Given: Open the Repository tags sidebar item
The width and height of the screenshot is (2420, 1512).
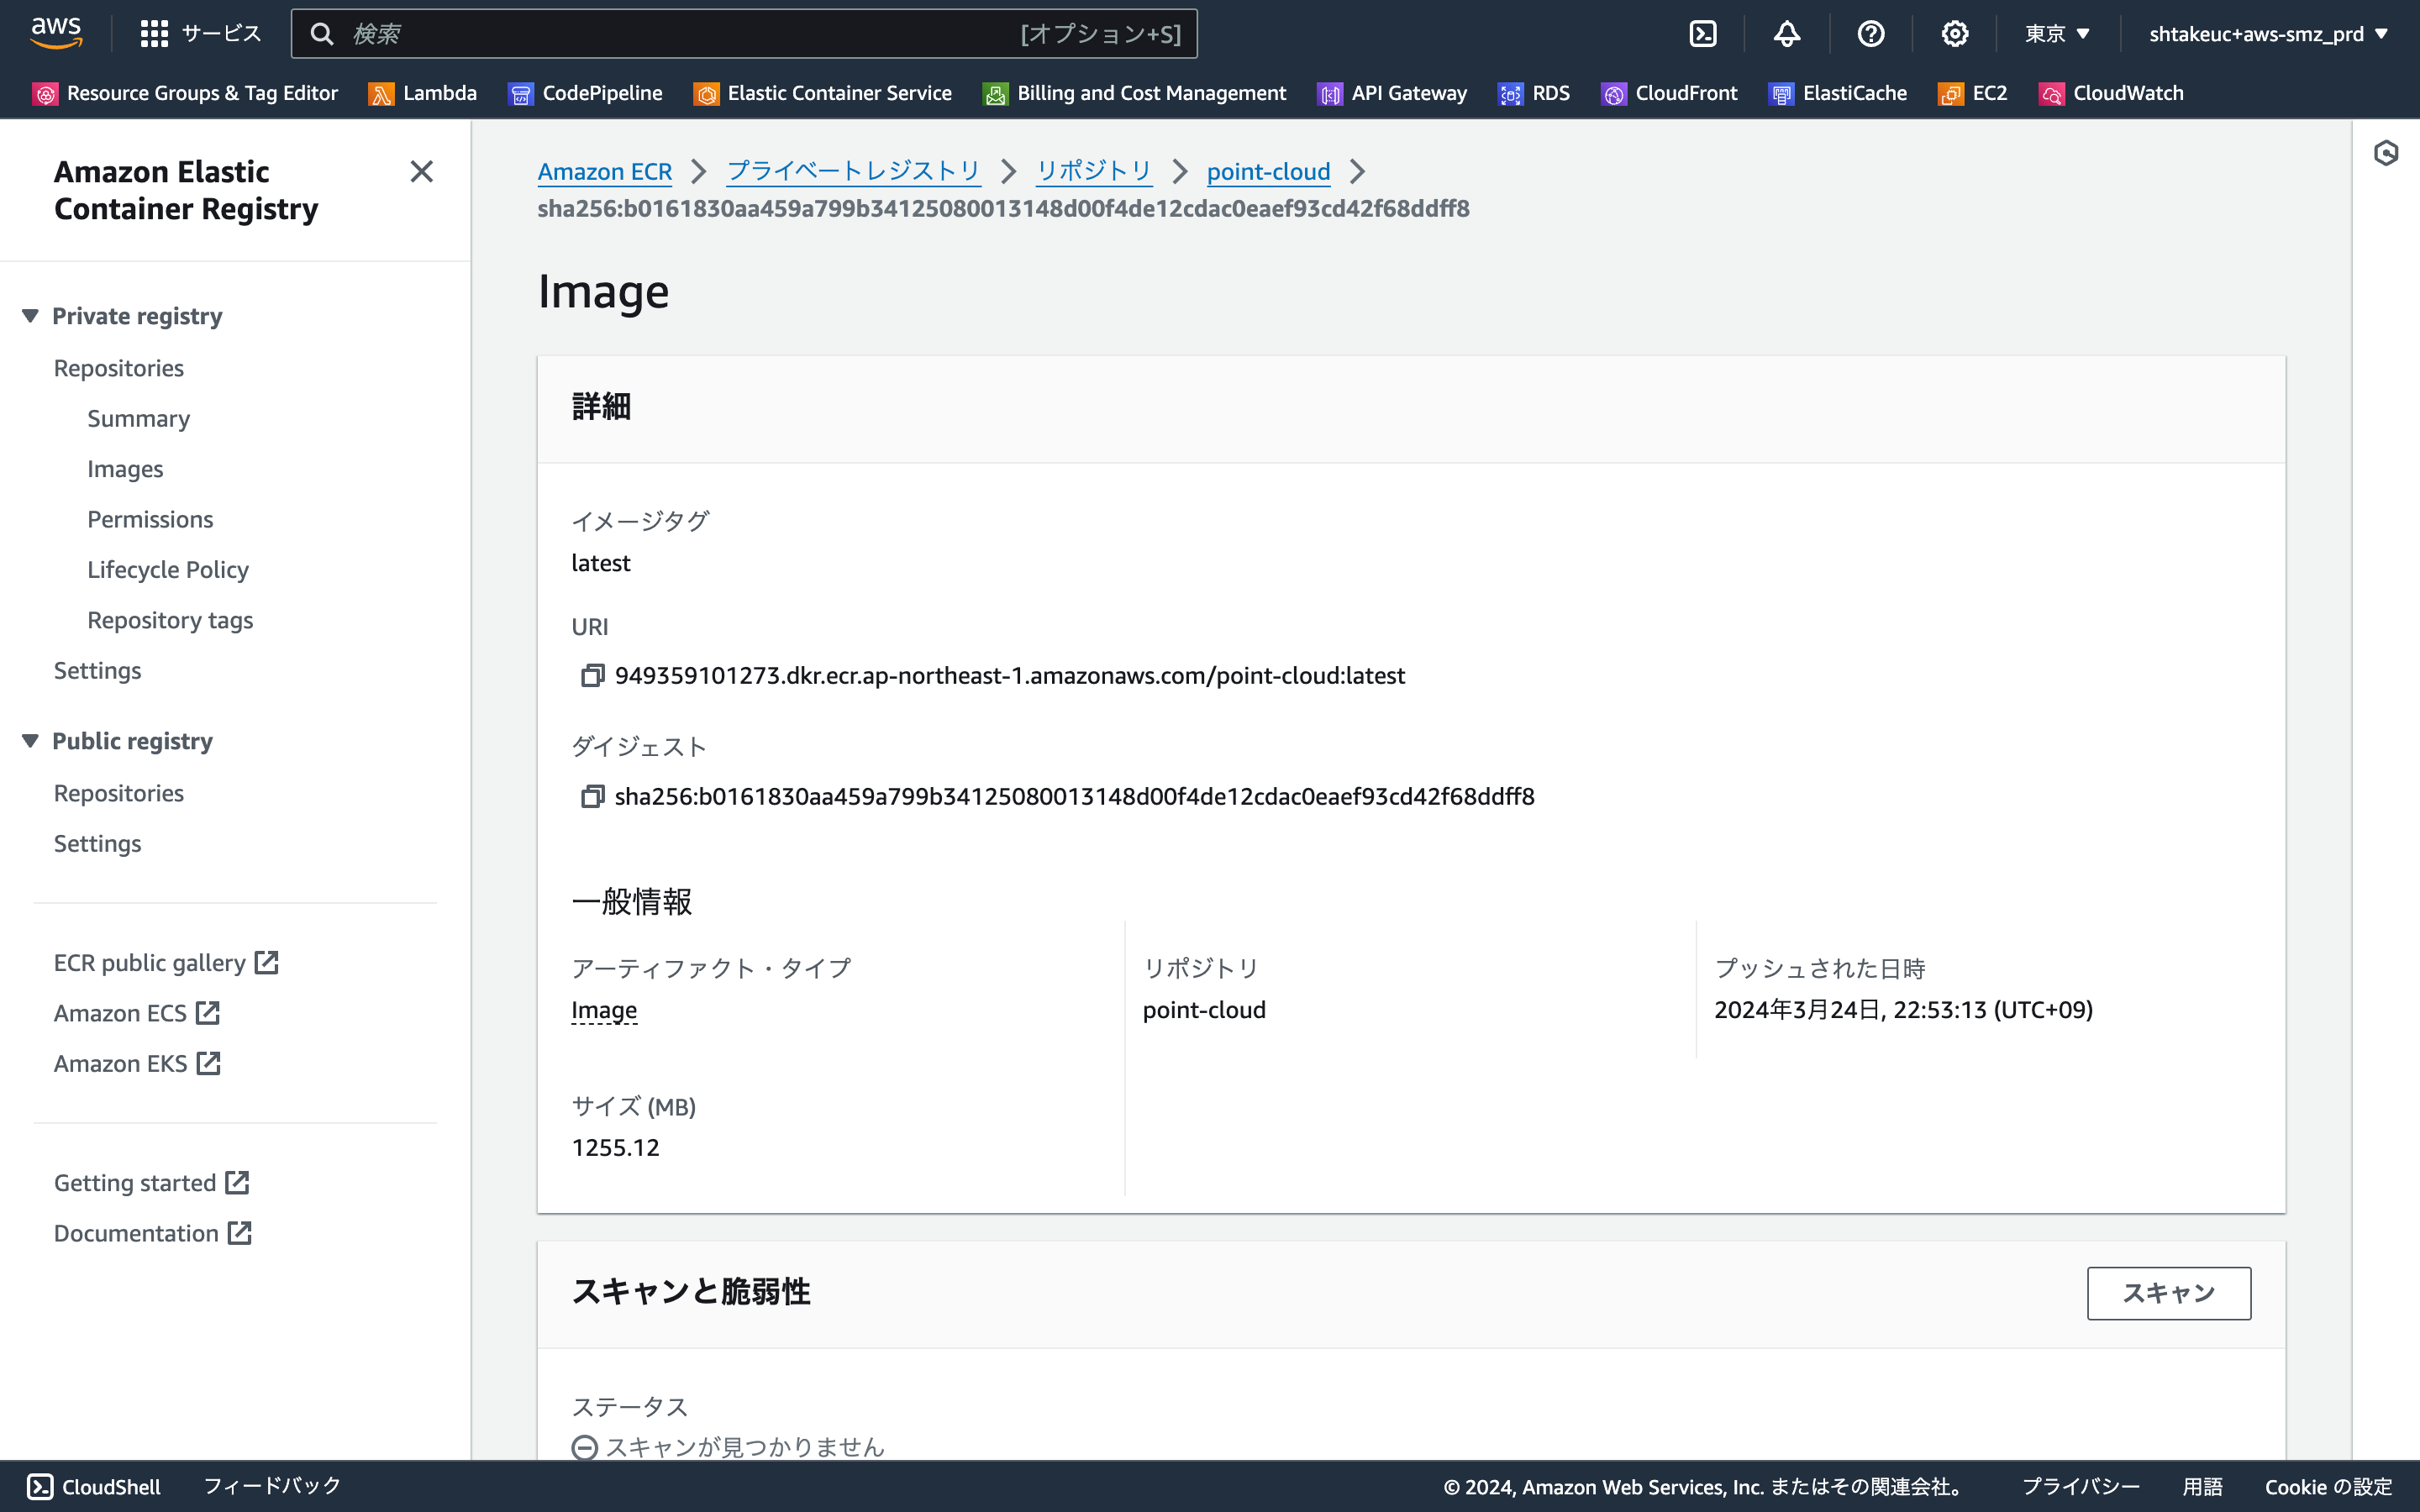Looking at the screenshot, I should tap(170, 620).
